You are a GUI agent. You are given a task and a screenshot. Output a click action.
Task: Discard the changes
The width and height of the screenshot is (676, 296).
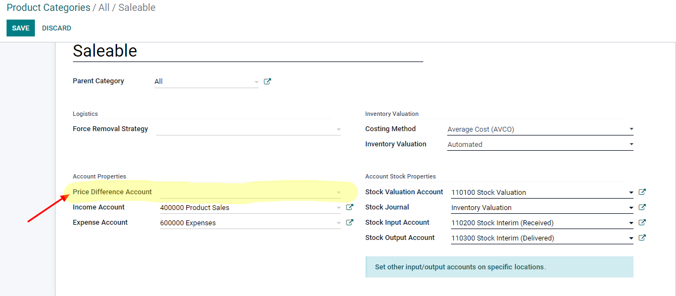tap(57, 28)
